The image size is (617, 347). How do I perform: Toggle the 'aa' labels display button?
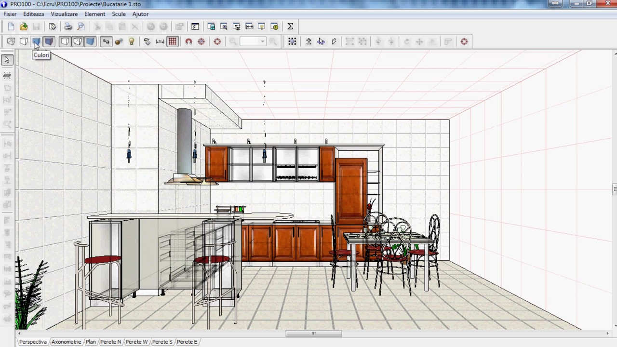(x=106, y=41)
